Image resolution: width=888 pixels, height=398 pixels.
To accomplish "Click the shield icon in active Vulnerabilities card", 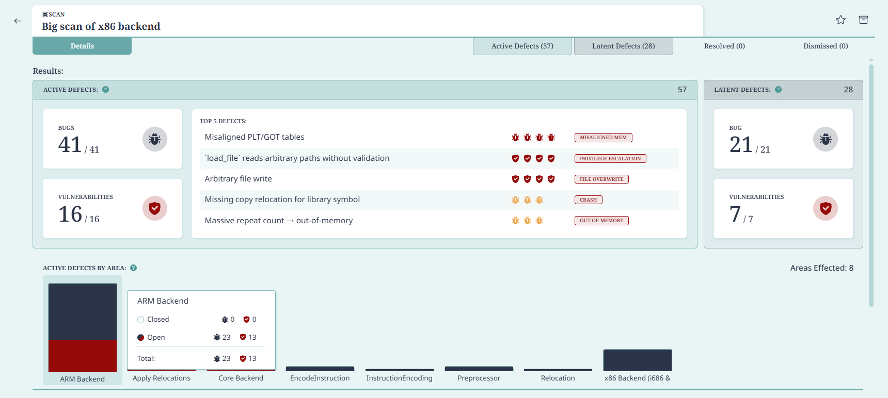I will [154, 208].
